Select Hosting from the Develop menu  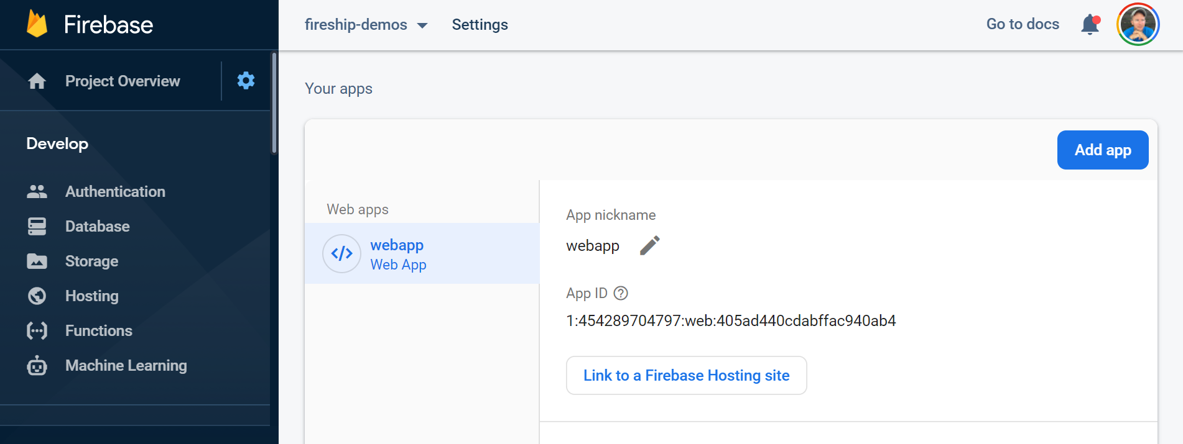pos(91,296)
